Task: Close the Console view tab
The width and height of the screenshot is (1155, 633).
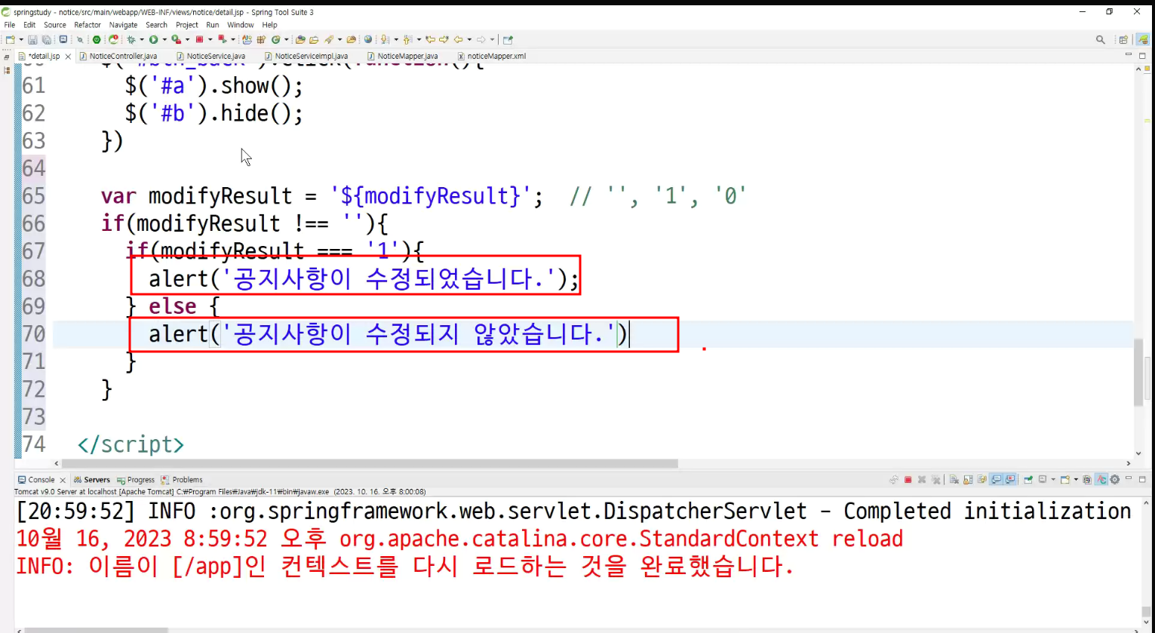Action: click(x=63, y=480)
